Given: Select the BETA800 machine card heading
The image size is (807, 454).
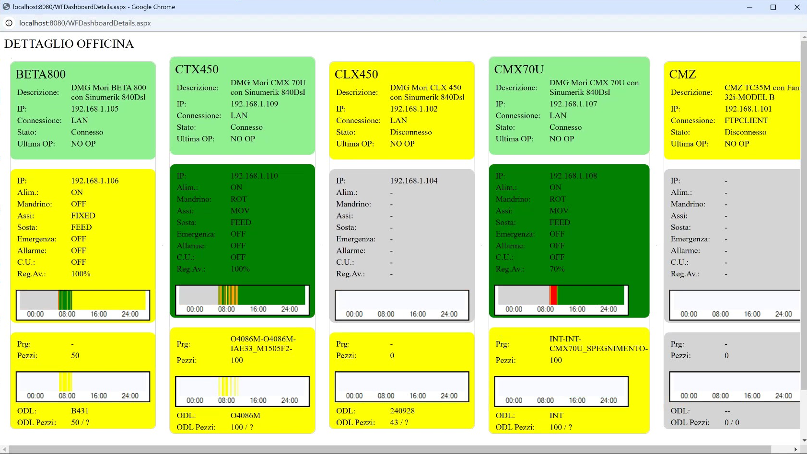Looking at the screenshot, I should point(41,74).
